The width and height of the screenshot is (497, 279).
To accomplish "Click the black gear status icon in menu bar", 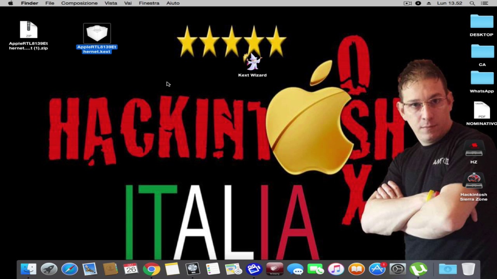I will point(418,3).
